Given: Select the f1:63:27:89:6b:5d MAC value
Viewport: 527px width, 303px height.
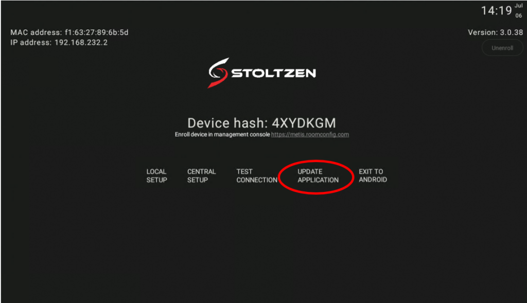Looking at the screenshot, I should click(x=97, y=32).
